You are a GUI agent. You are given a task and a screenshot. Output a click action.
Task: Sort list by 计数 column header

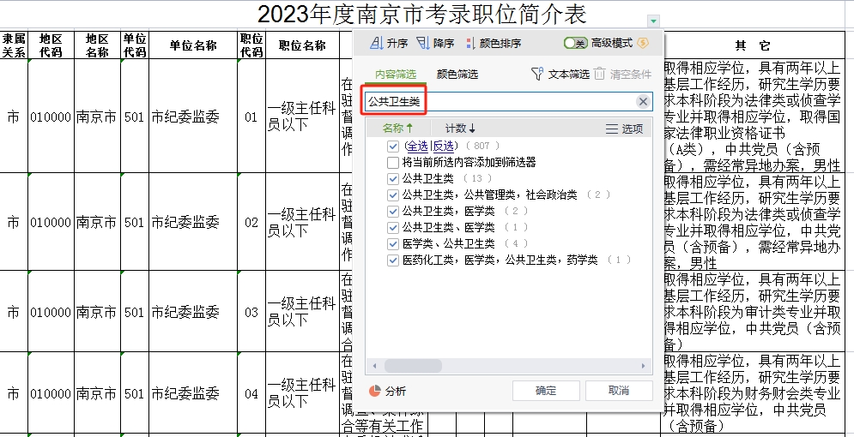[460, 129]
